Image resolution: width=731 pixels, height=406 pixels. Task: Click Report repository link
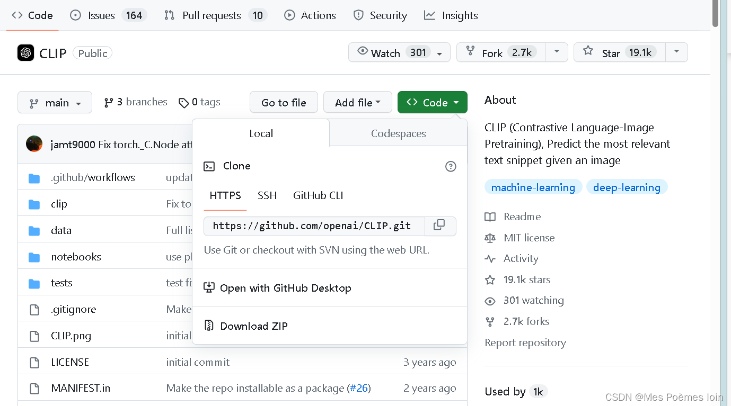pos(525,342)
